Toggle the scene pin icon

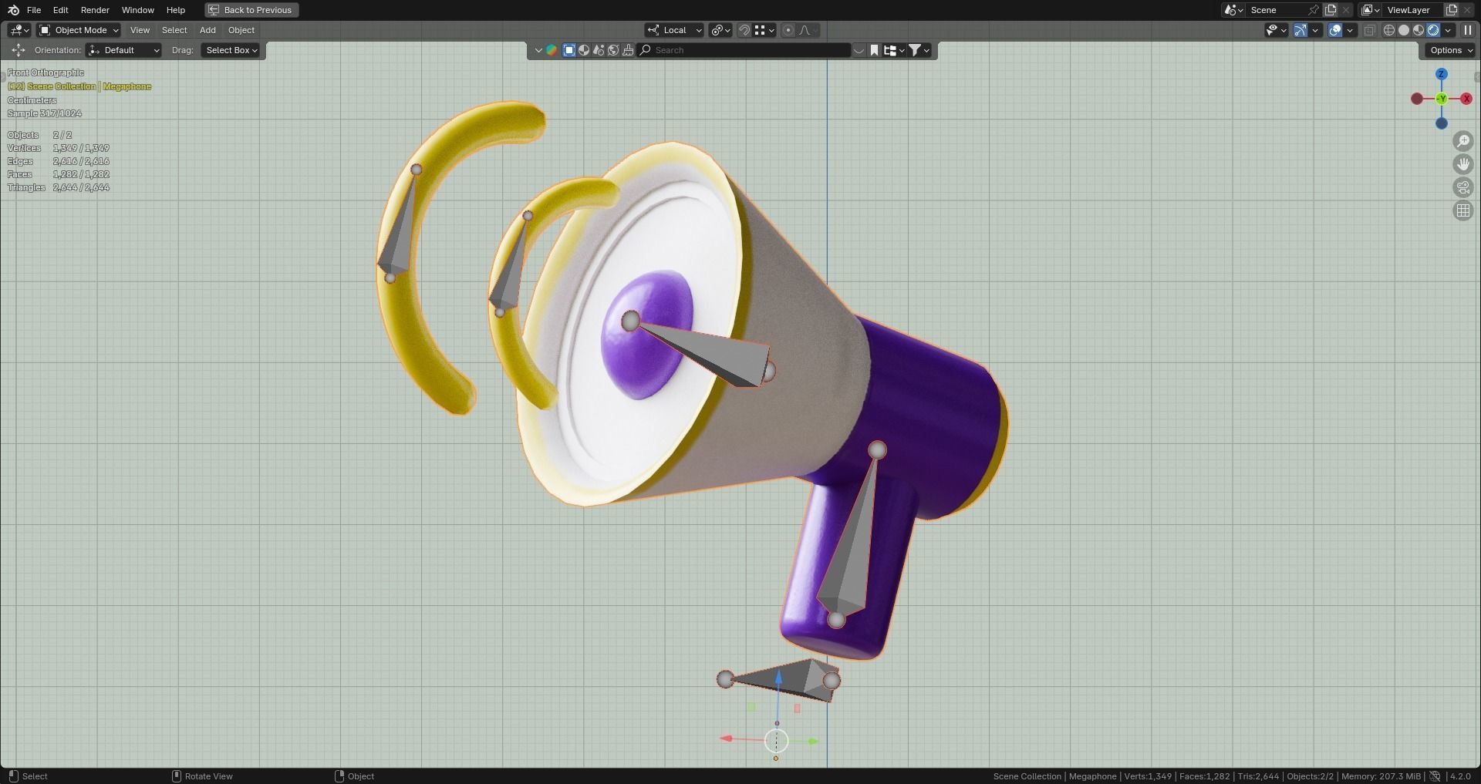(1314, 10)
